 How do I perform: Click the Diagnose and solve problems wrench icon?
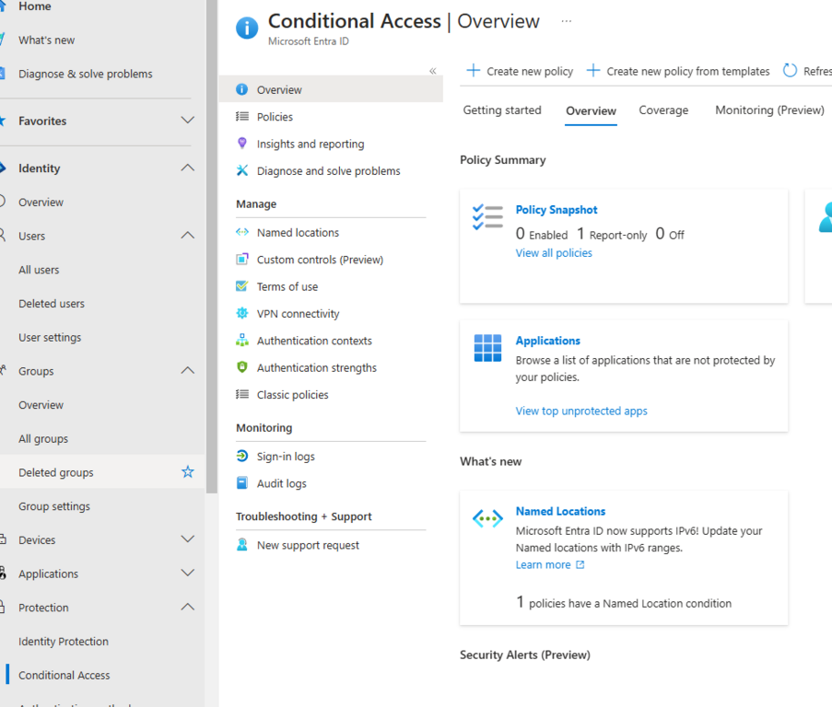242,170
